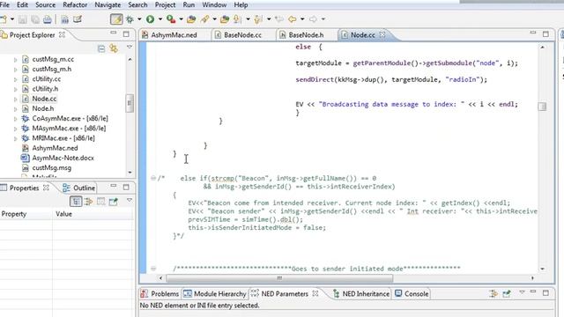Select MAsymMac.exe in Project Explorer

coord(69,129)
